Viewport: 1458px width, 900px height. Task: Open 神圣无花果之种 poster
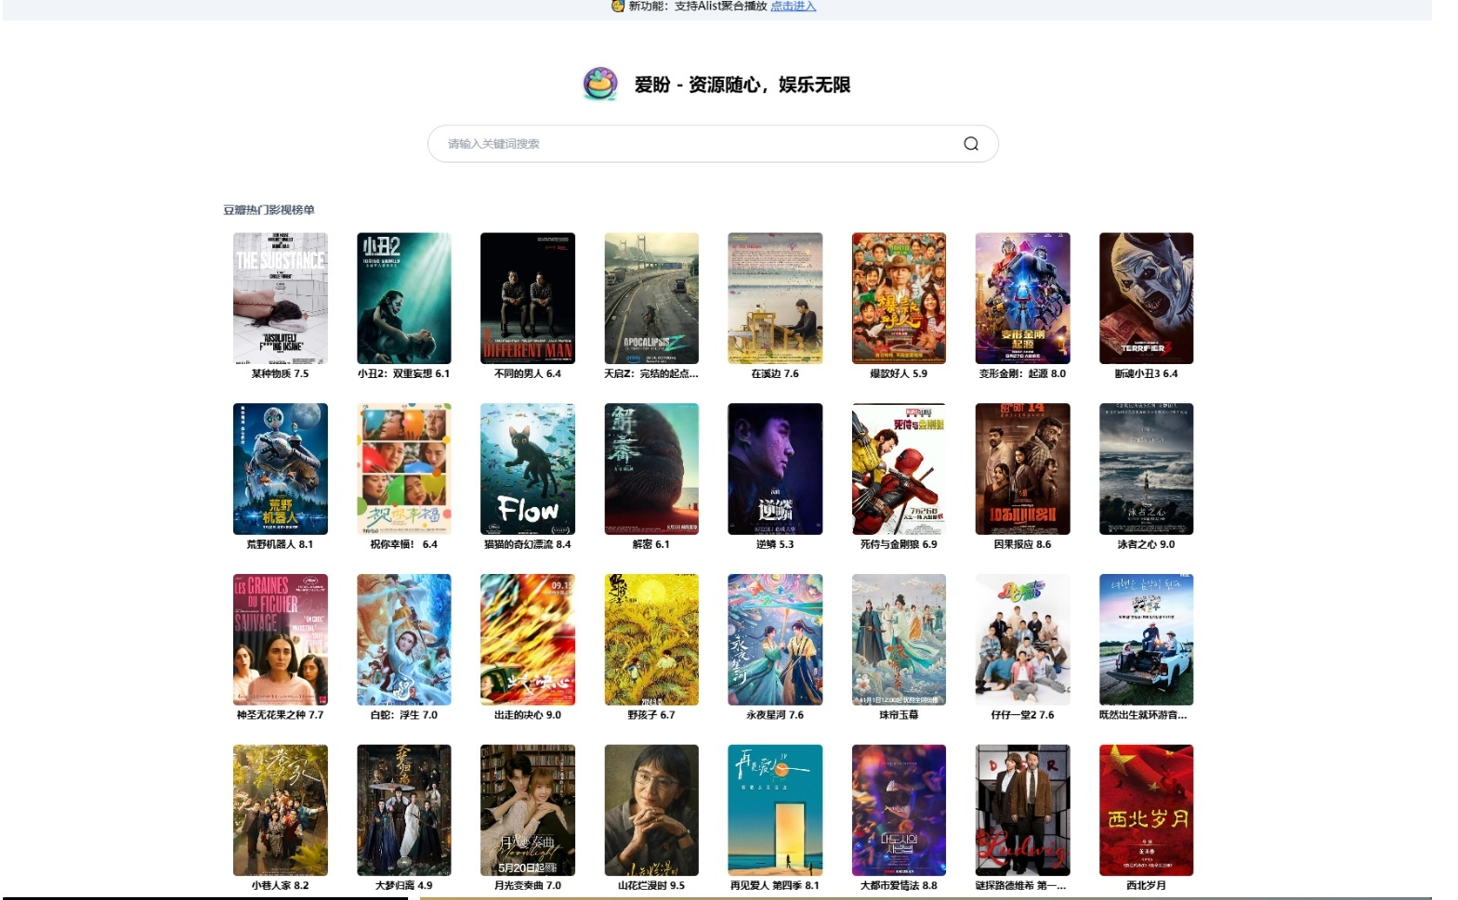(281, 640)
